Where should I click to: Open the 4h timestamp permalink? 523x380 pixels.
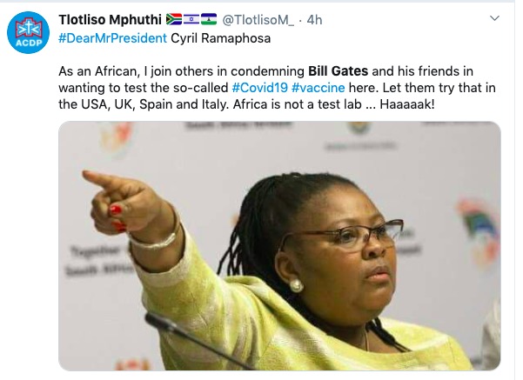[314, 20]
